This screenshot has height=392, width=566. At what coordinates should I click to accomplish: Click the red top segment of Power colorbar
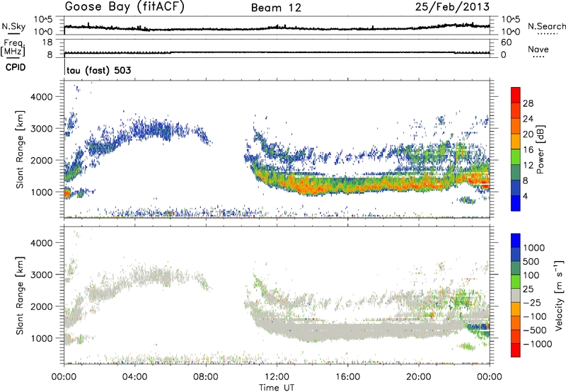click(516, 95)
